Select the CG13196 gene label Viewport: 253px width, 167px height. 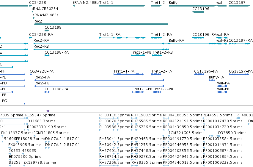point(201,9)
